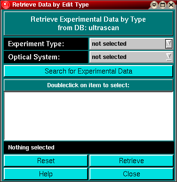Click the Retrieve Data by Edit Type title

tap(50, 5)
